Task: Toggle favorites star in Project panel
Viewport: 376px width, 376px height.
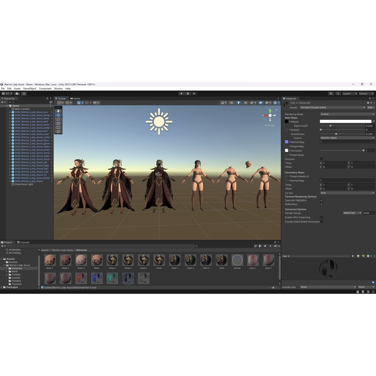Action: point(270,246)
